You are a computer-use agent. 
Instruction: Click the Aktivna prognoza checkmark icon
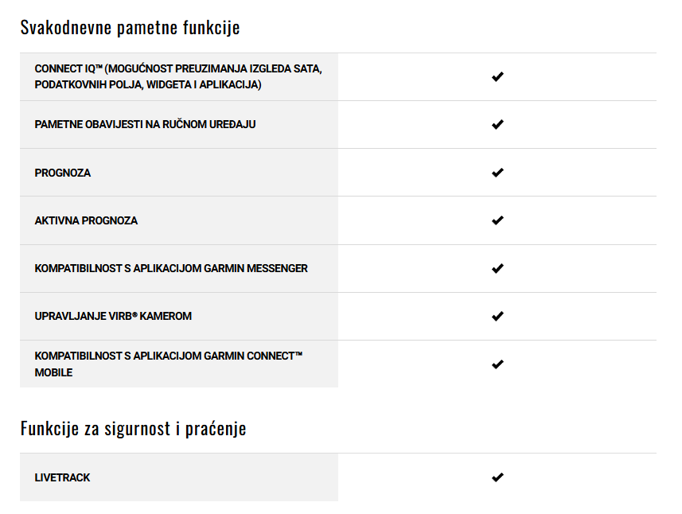(497, 220)
